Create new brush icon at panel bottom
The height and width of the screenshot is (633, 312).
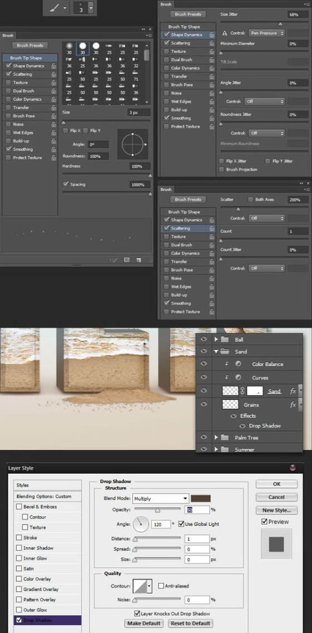(138, 260)
